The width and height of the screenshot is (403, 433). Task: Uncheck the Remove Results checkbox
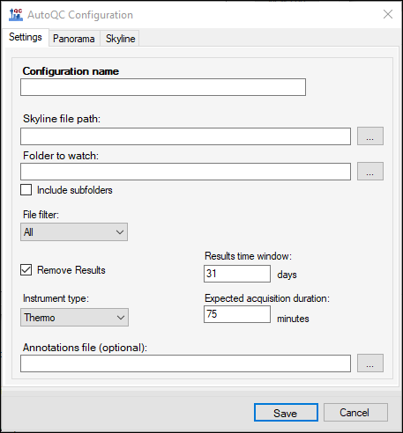[26, 270]
